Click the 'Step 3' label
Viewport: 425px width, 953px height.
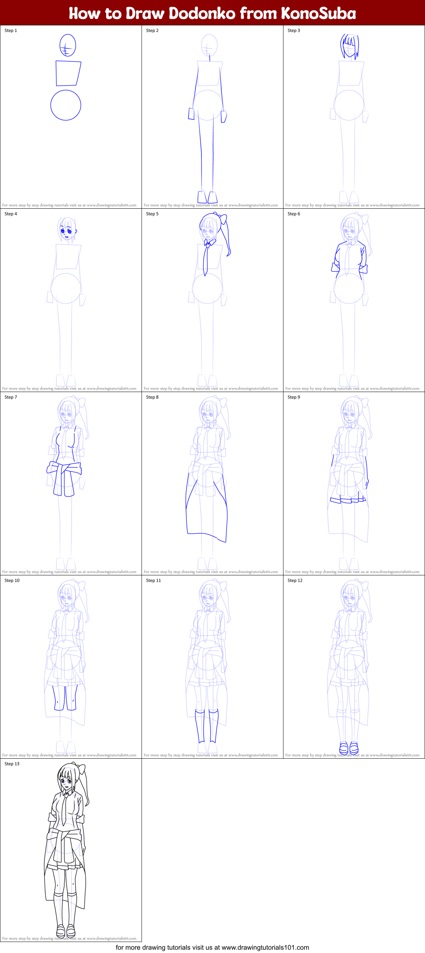click(294, 31)
